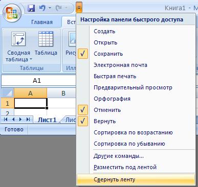
Task: Select column A header
Action: [30, 93]
